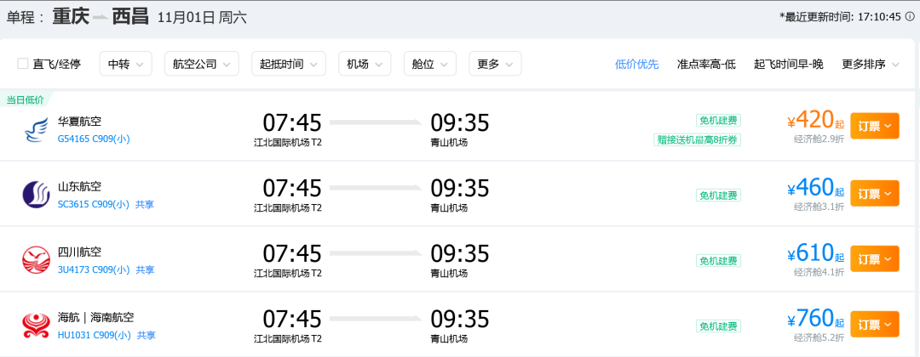Open the 中转 filter dropdown
Screen dimensions: 920x357
pyautogui.click(x=125, y=64)
